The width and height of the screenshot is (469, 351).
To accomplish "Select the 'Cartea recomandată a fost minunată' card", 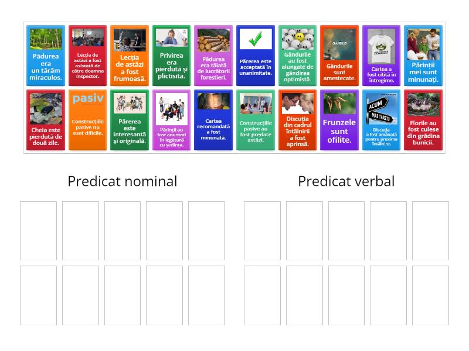I will point(213,120).
